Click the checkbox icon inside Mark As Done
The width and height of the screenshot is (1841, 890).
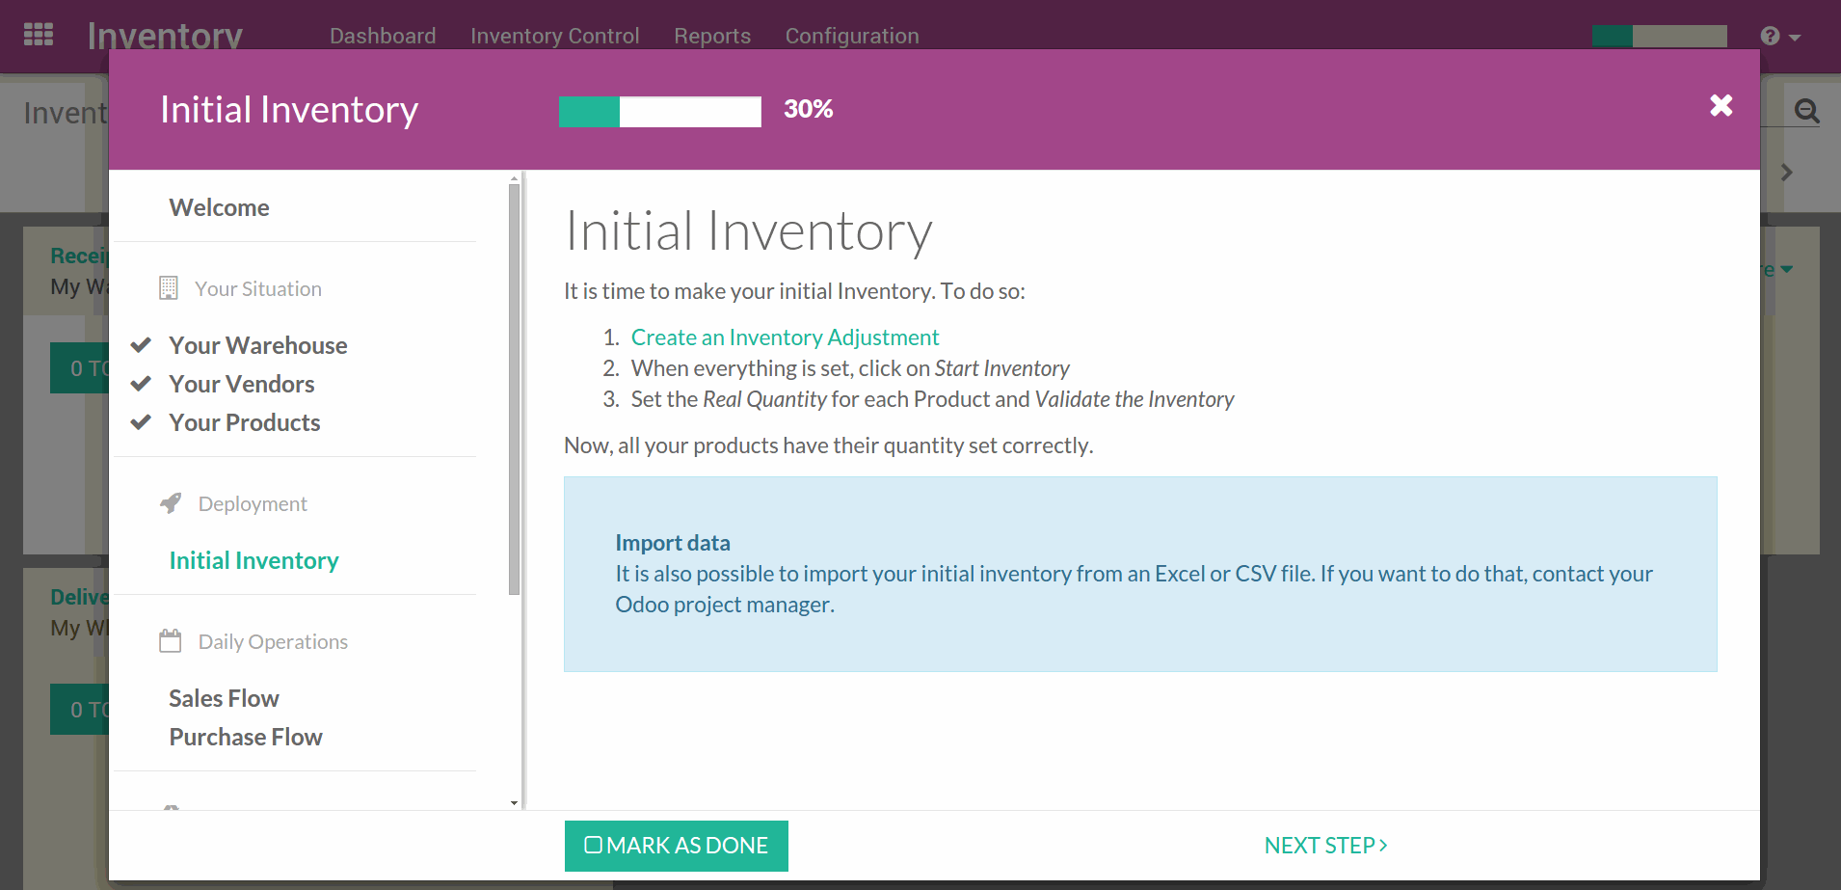tap(595, 845)
